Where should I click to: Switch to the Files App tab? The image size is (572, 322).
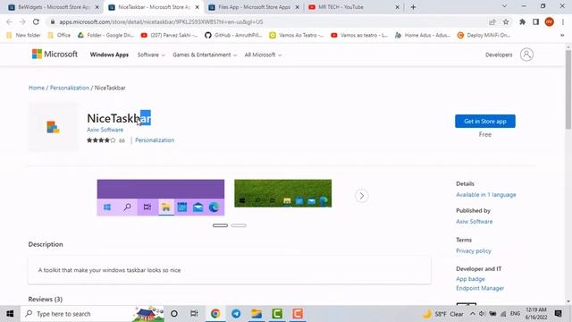click(x=254, y=7)
